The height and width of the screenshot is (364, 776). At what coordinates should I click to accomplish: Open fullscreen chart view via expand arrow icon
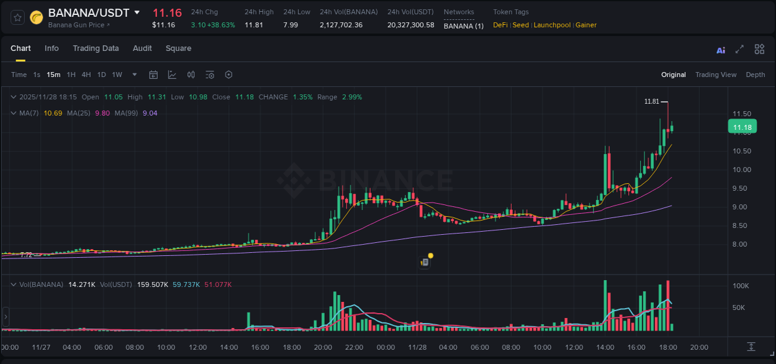point(739,50)
